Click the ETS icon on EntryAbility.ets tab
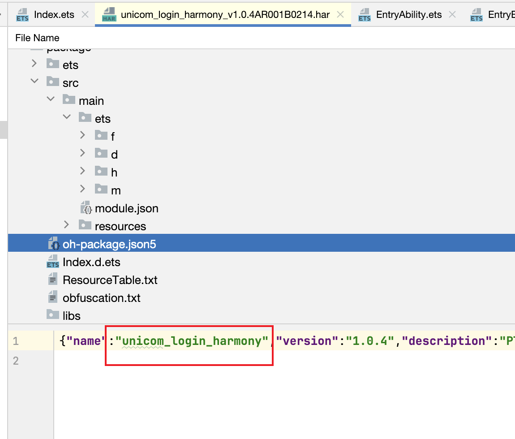515x439 pixels. point(365,15)
